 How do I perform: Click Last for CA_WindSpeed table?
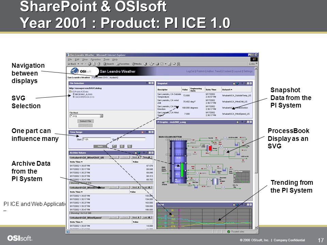(146, 217)
